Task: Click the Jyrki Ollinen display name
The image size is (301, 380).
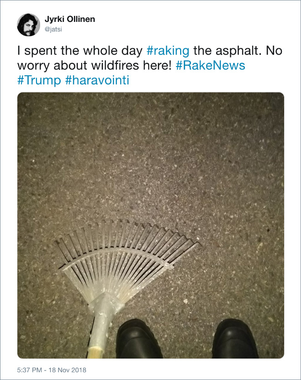Action: 70,19
